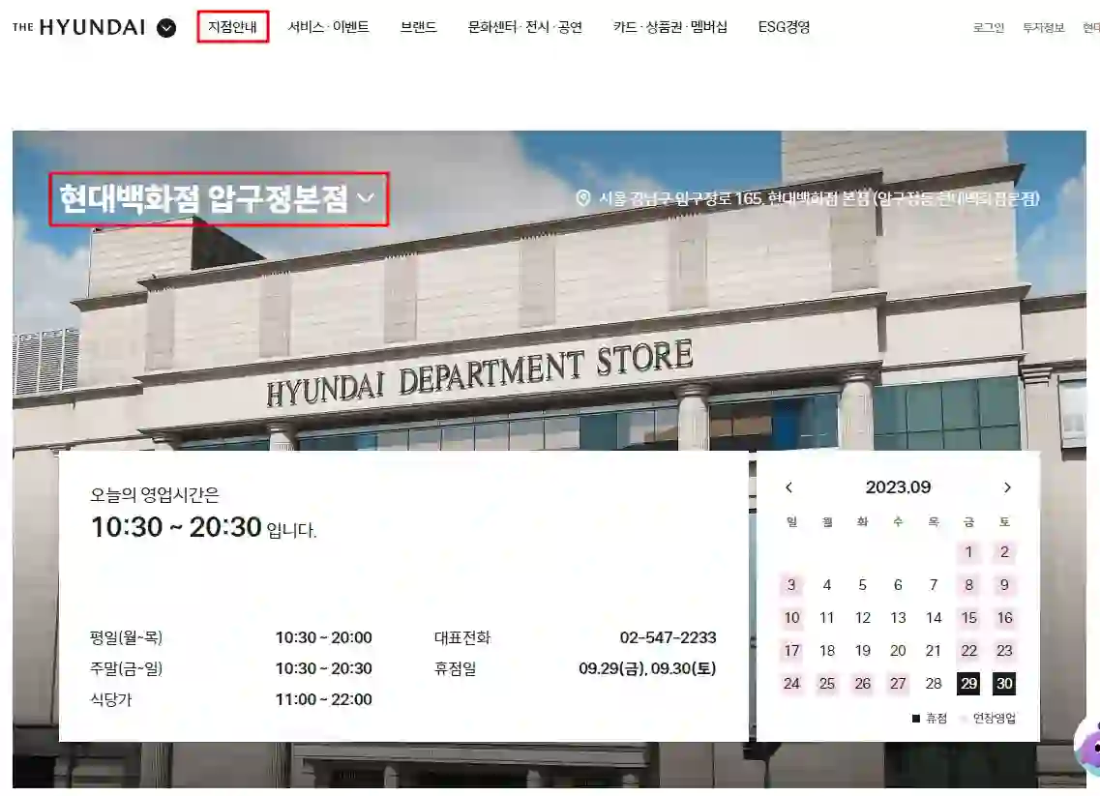Select calendar date 2

pyautogui.click(x=1004, y=552)
